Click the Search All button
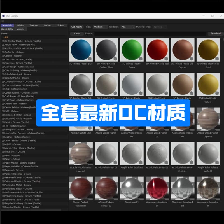The image size is (224, 224). coord(216,34)
